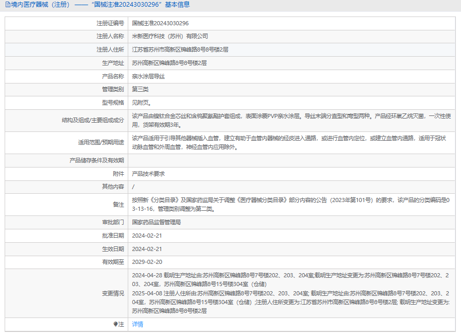
Task: Click the 管理类别 value 第三类
Action: 140,89
